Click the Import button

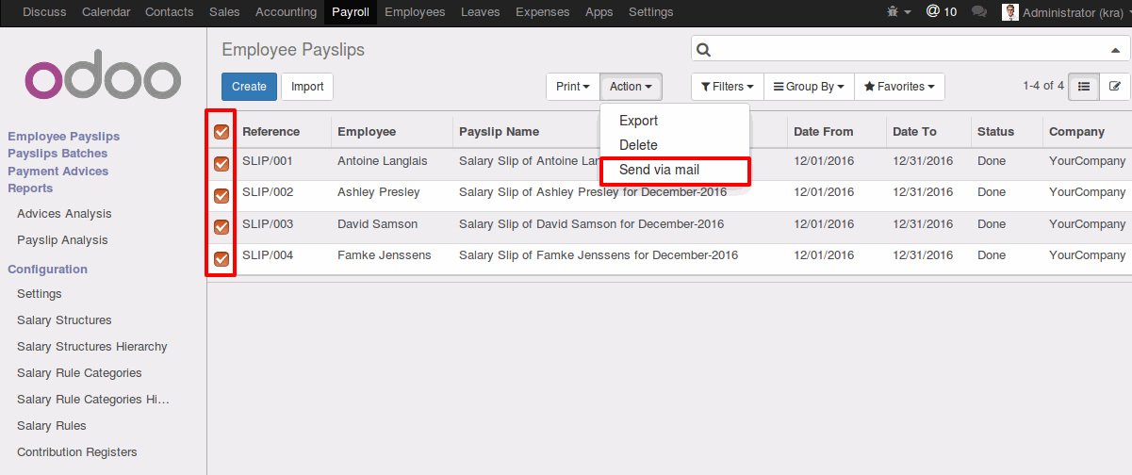(x=307, y=87)
